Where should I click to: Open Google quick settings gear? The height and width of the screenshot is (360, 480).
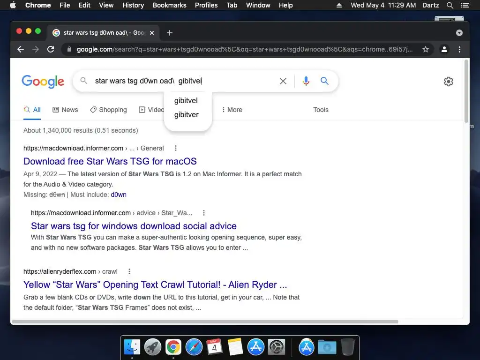[x=449, y=82]
